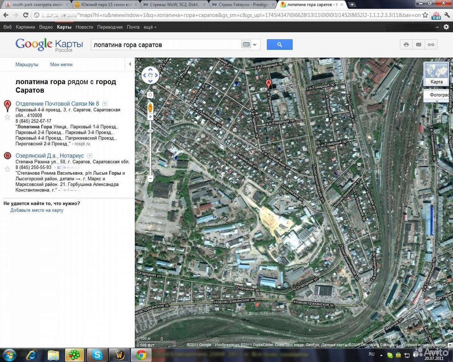Open the on-screen keyboard icon in search box

[x=246, y=44]
